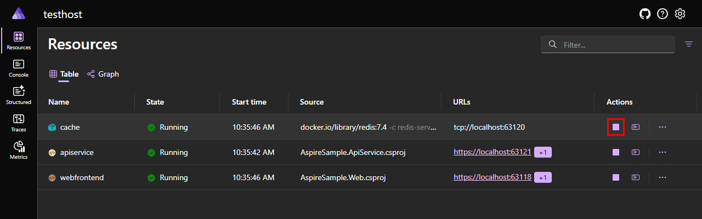Go to Console page in sidebar
702x219 pixels.
pos(19,68)
